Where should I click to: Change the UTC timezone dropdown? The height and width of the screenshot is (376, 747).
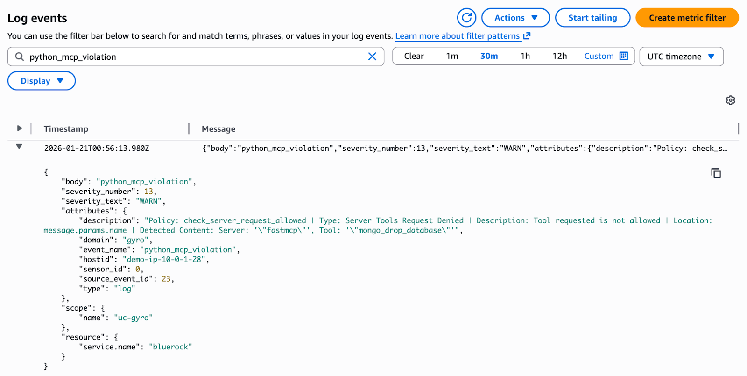(x=681, y=57)
